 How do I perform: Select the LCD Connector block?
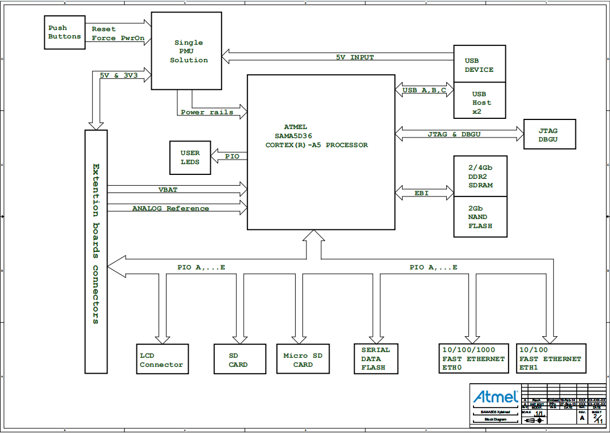[162, 359]
